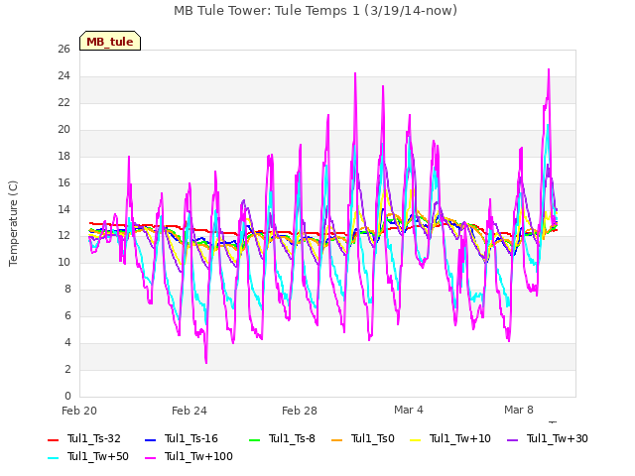Click the 6 y-axis tick label
635x476 pixels.
pos(67,315)
